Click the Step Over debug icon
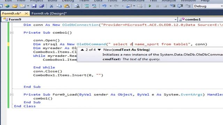This screenshot has width=223, height=125. click(180, 6)
